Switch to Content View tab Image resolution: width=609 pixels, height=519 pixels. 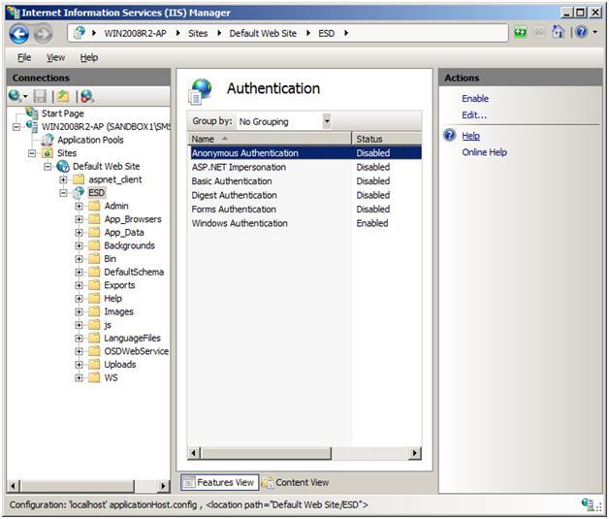295,482
